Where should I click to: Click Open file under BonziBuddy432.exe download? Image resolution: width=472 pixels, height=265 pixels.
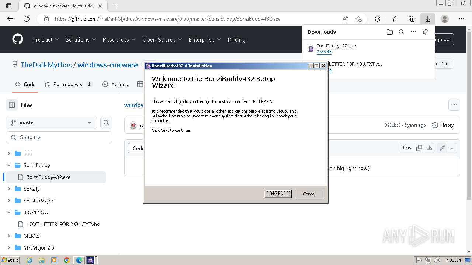click(324, 52)
